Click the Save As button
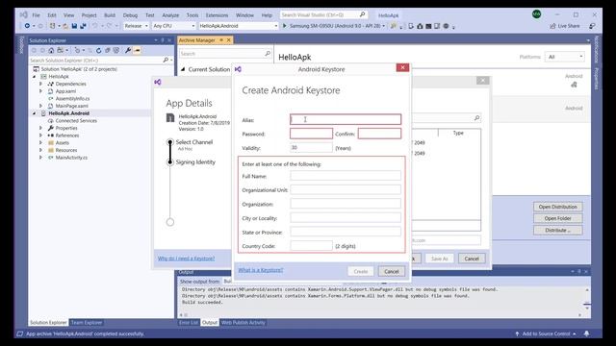616x346 pixels. (x=439, y=259)
